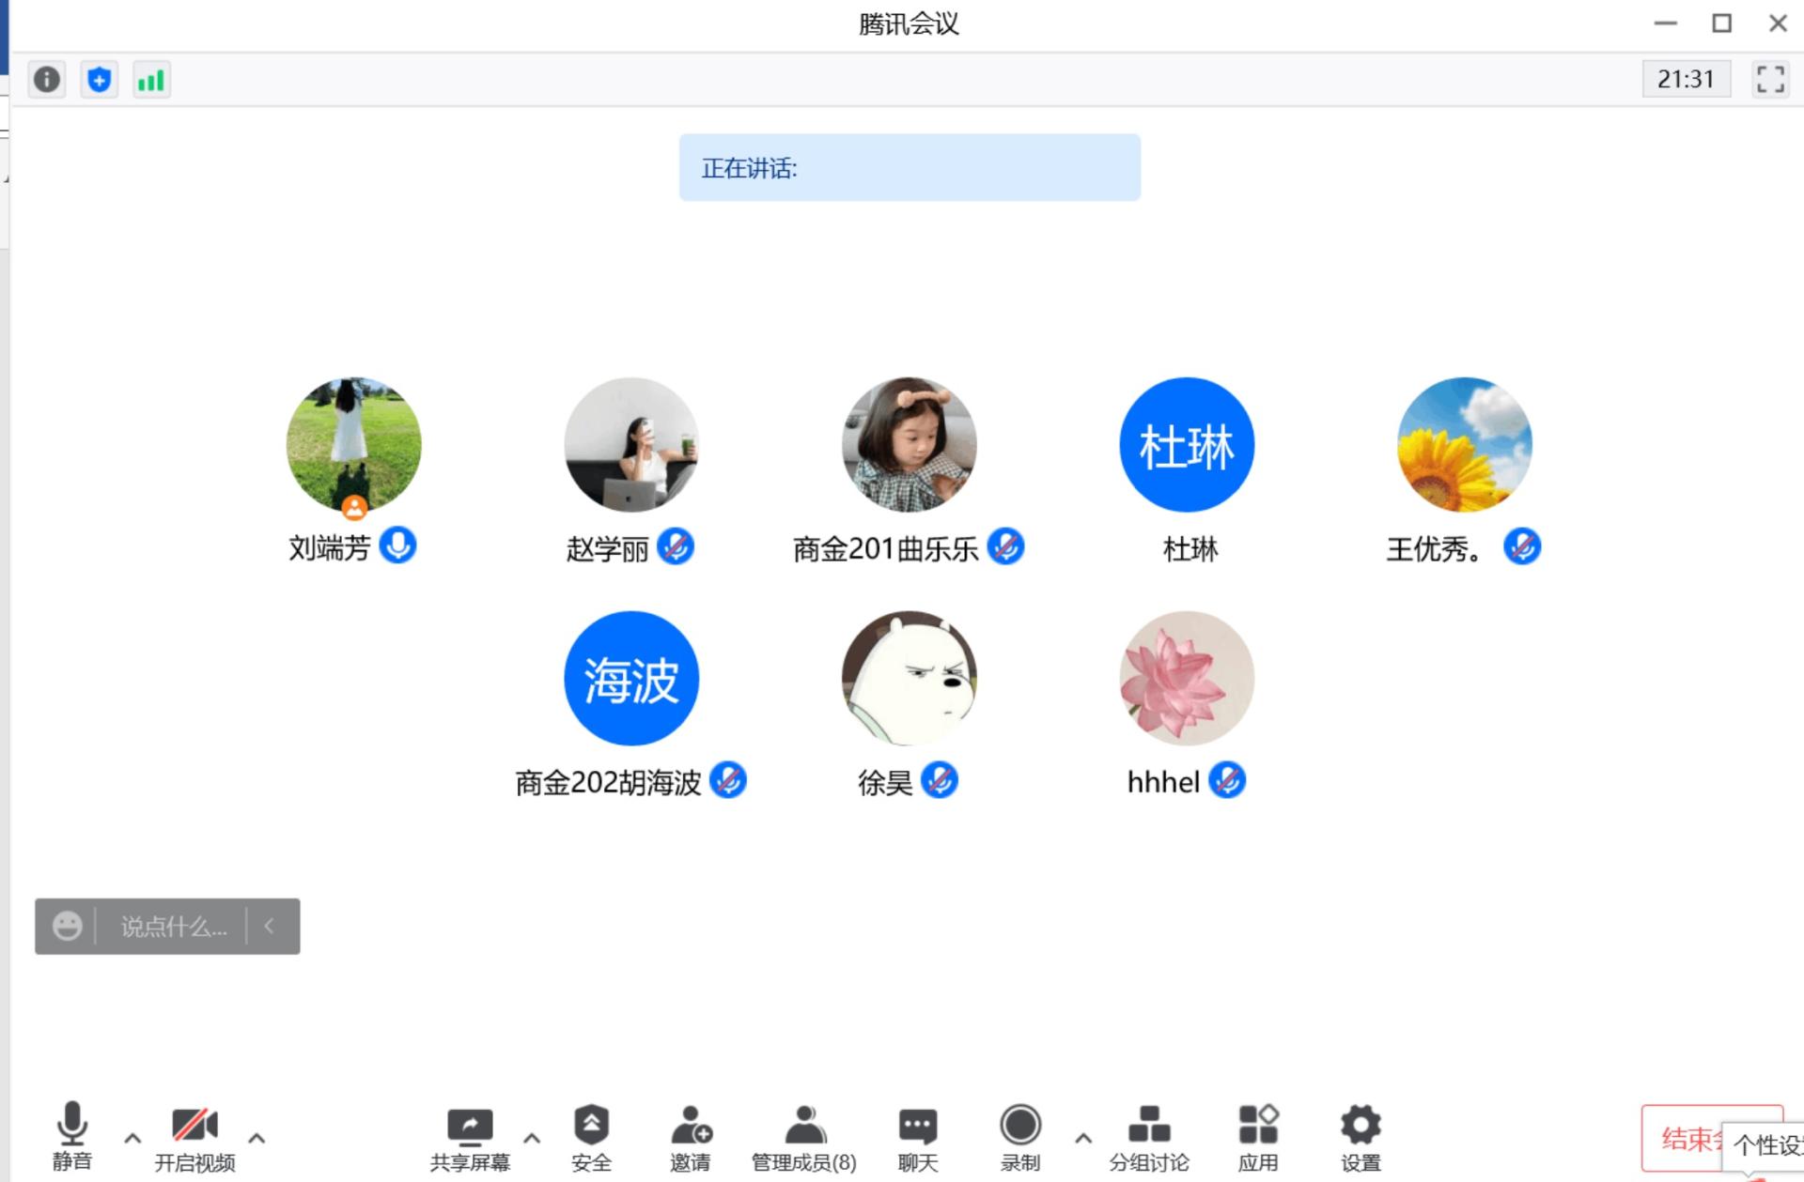Select hhhel's pink lotus avatar
Image resolution: width=1804 pixels, height=1182 pixels.
(1187, 679)
